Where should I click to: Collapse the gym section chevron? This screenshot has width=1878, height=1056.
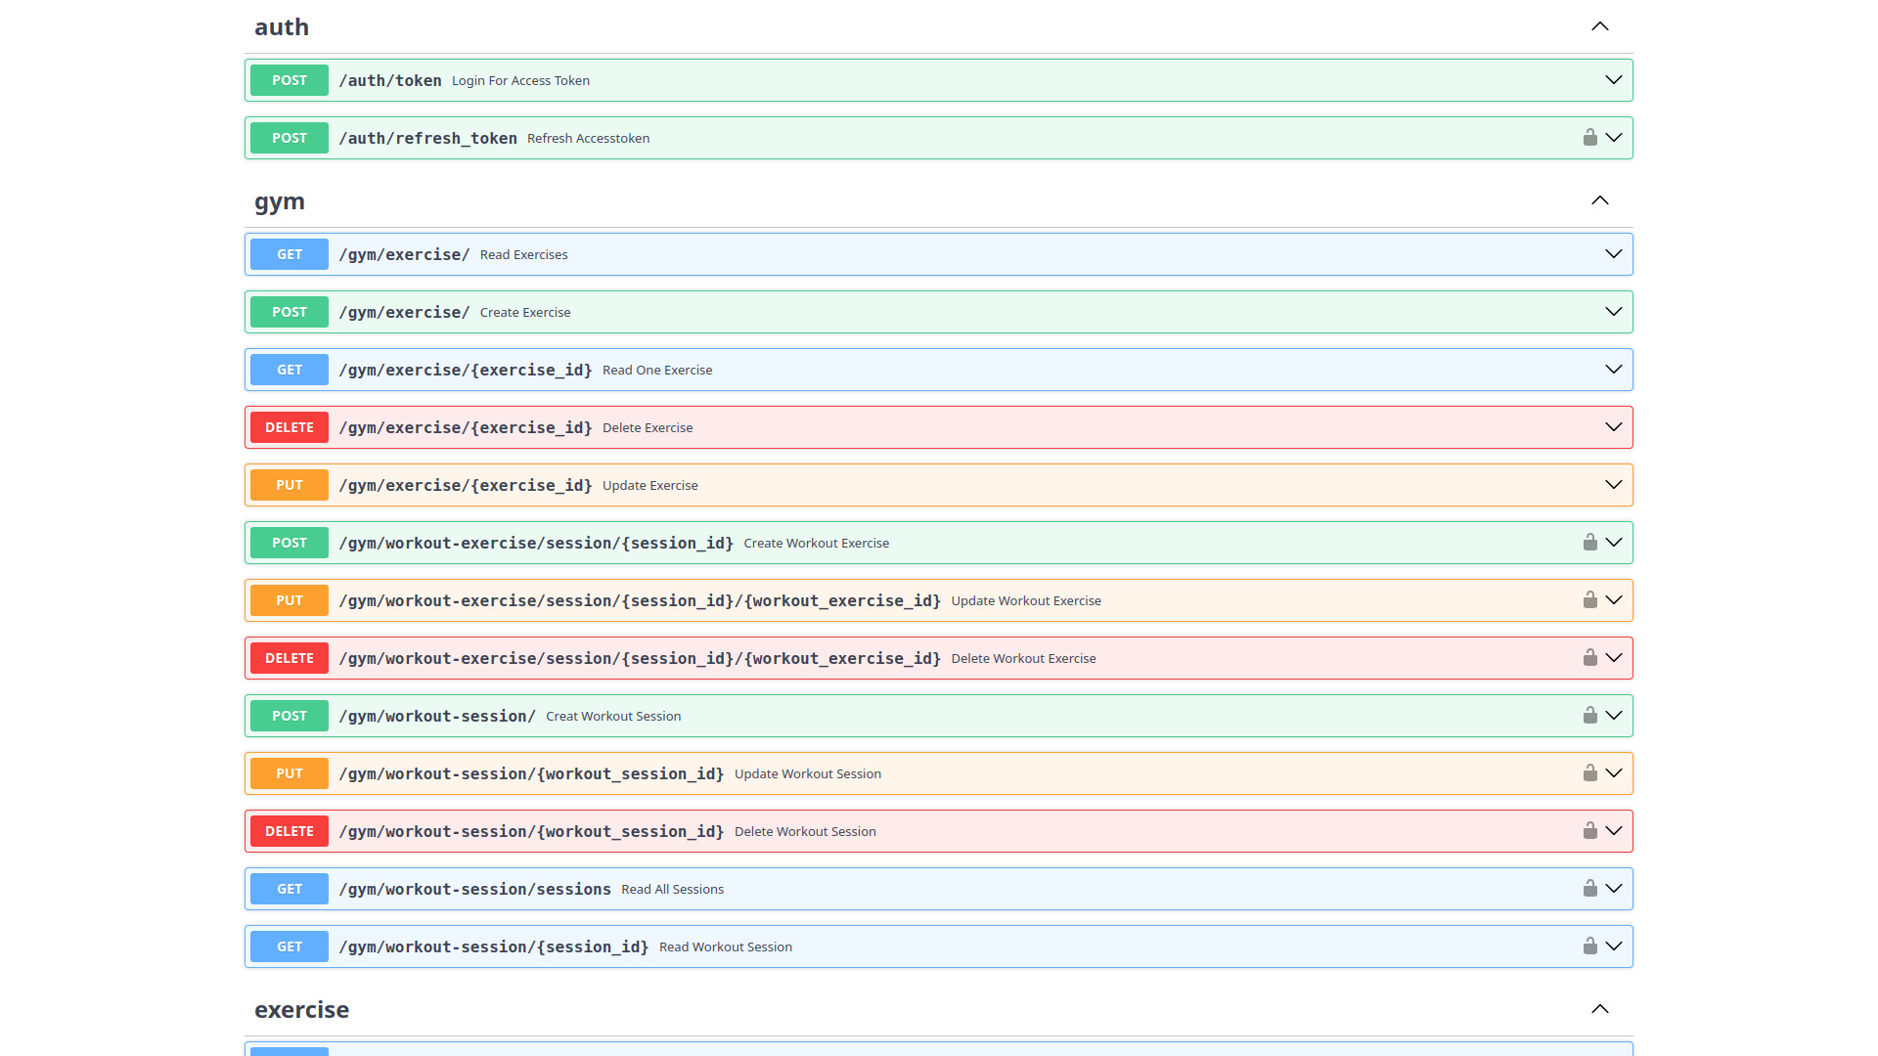point(1600,200)
